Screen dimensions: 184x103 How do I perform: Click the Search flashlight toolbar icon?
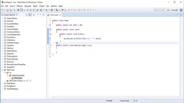tap(69, 10)
